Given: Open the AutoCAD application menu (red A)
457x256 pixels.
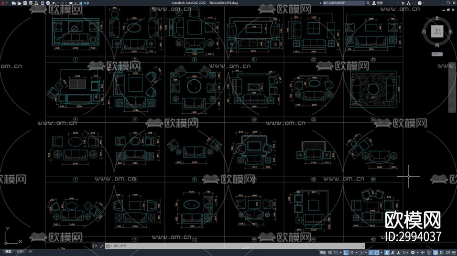Looking at the screenshot, I should (3, 3).
